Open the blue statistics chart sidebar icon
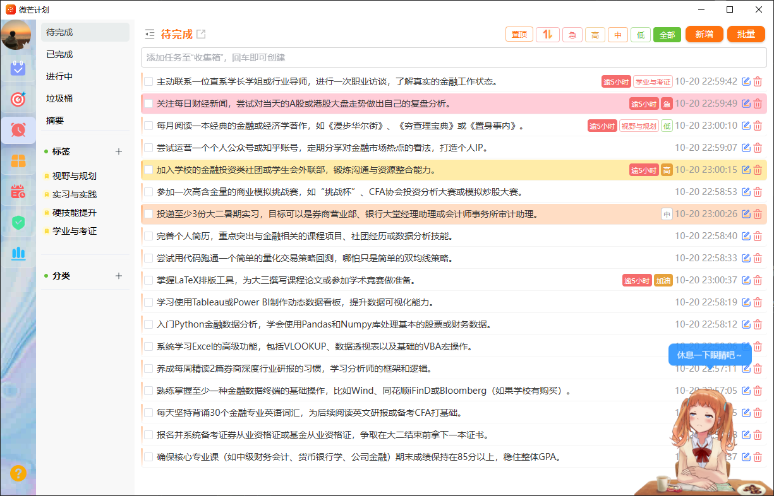This screenshot has height=496, width=774. tap(18, 254)
